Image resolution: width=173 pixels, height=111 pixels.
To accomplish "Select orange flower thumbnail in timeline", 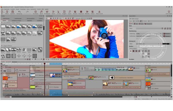I will click(x=5, y=78).
